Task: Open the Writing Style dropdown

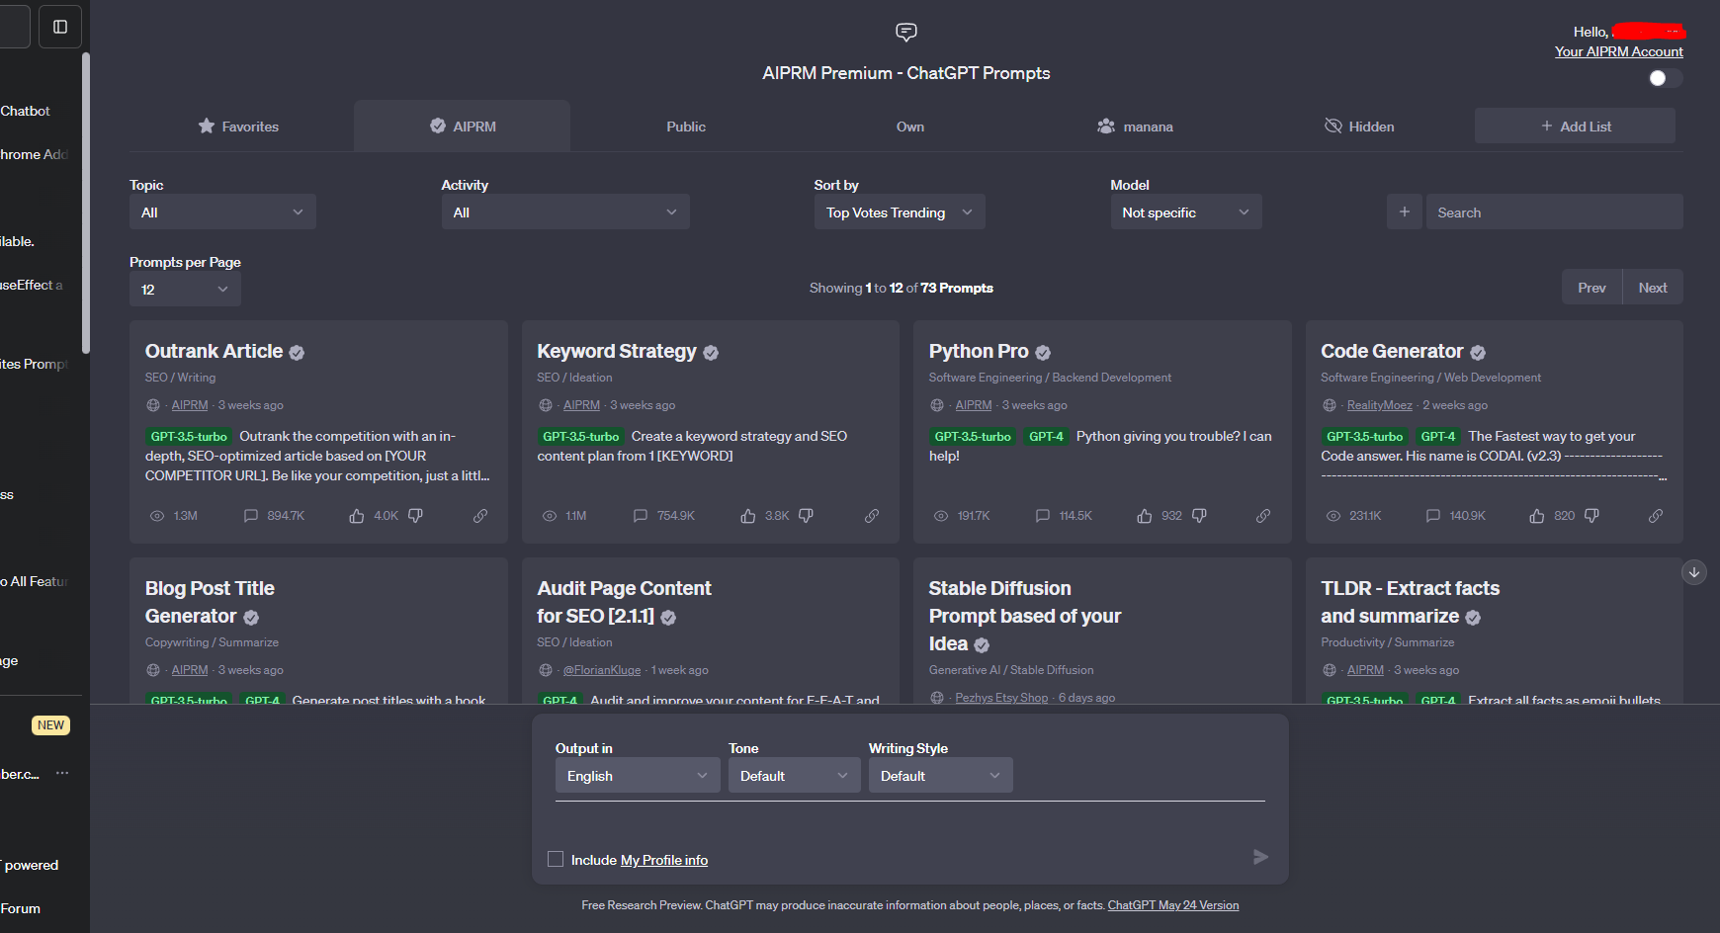Action: click(941, 776)
